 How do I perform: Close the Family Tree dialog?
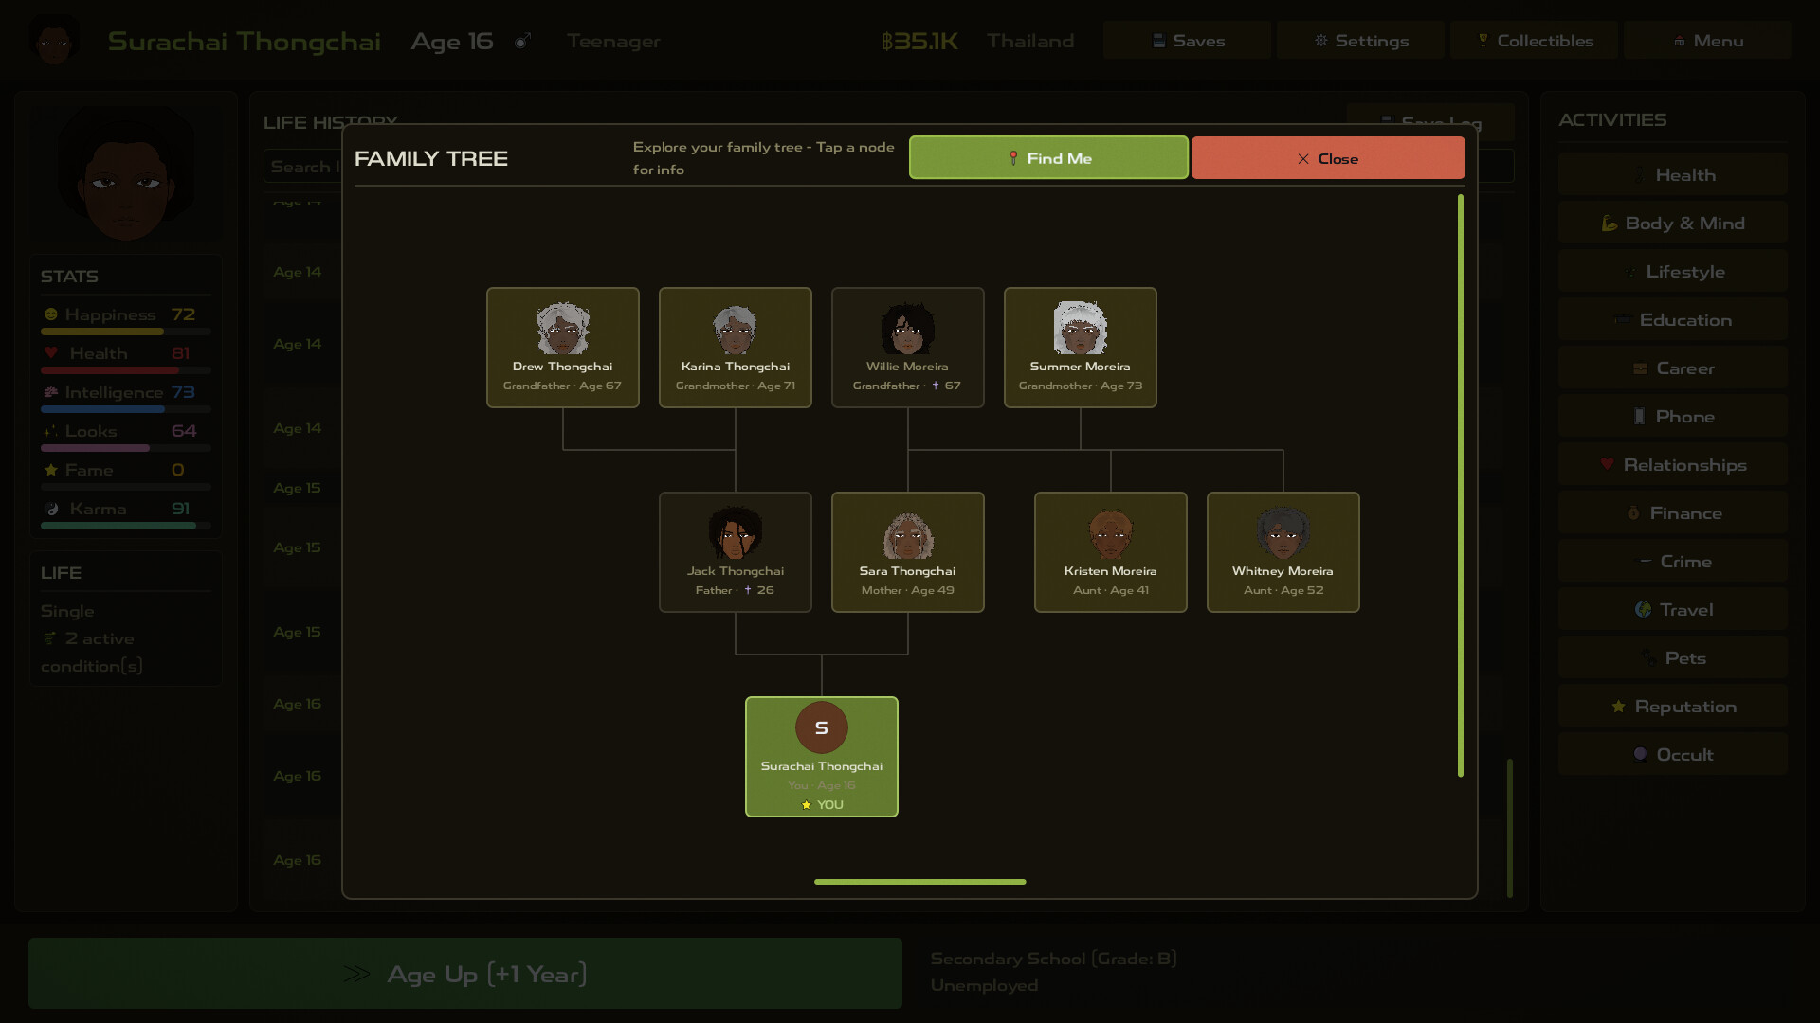coord(1328,157)
